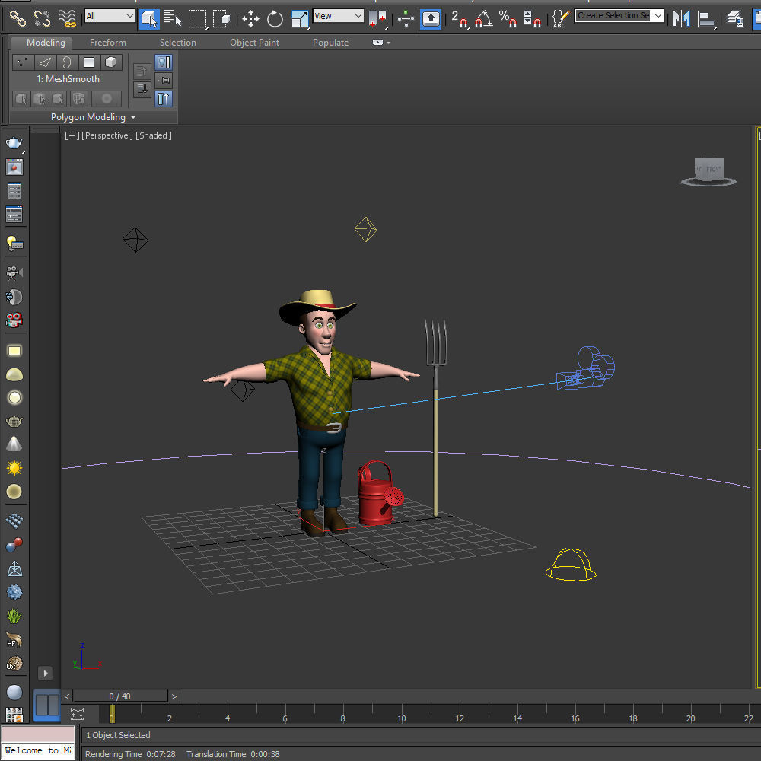Click the Align tool icon
The height and width of the screenshot is (761, 761).
point(707,19)
